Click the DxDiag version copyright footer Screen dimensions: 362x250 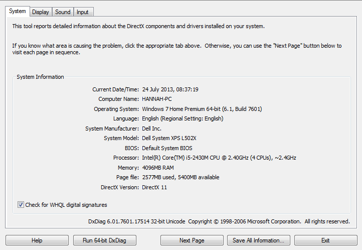(219, 221)
